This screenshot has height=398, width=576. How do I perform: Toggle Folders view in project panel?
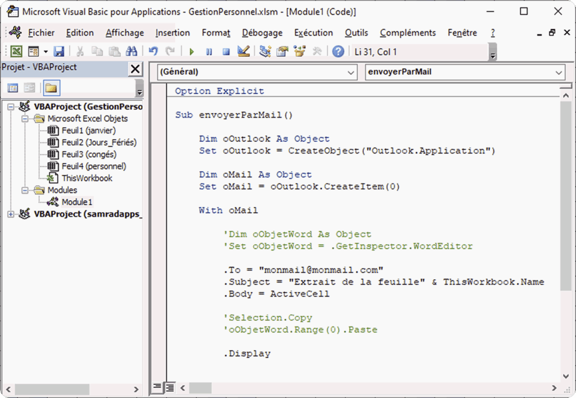pos(51,88)
